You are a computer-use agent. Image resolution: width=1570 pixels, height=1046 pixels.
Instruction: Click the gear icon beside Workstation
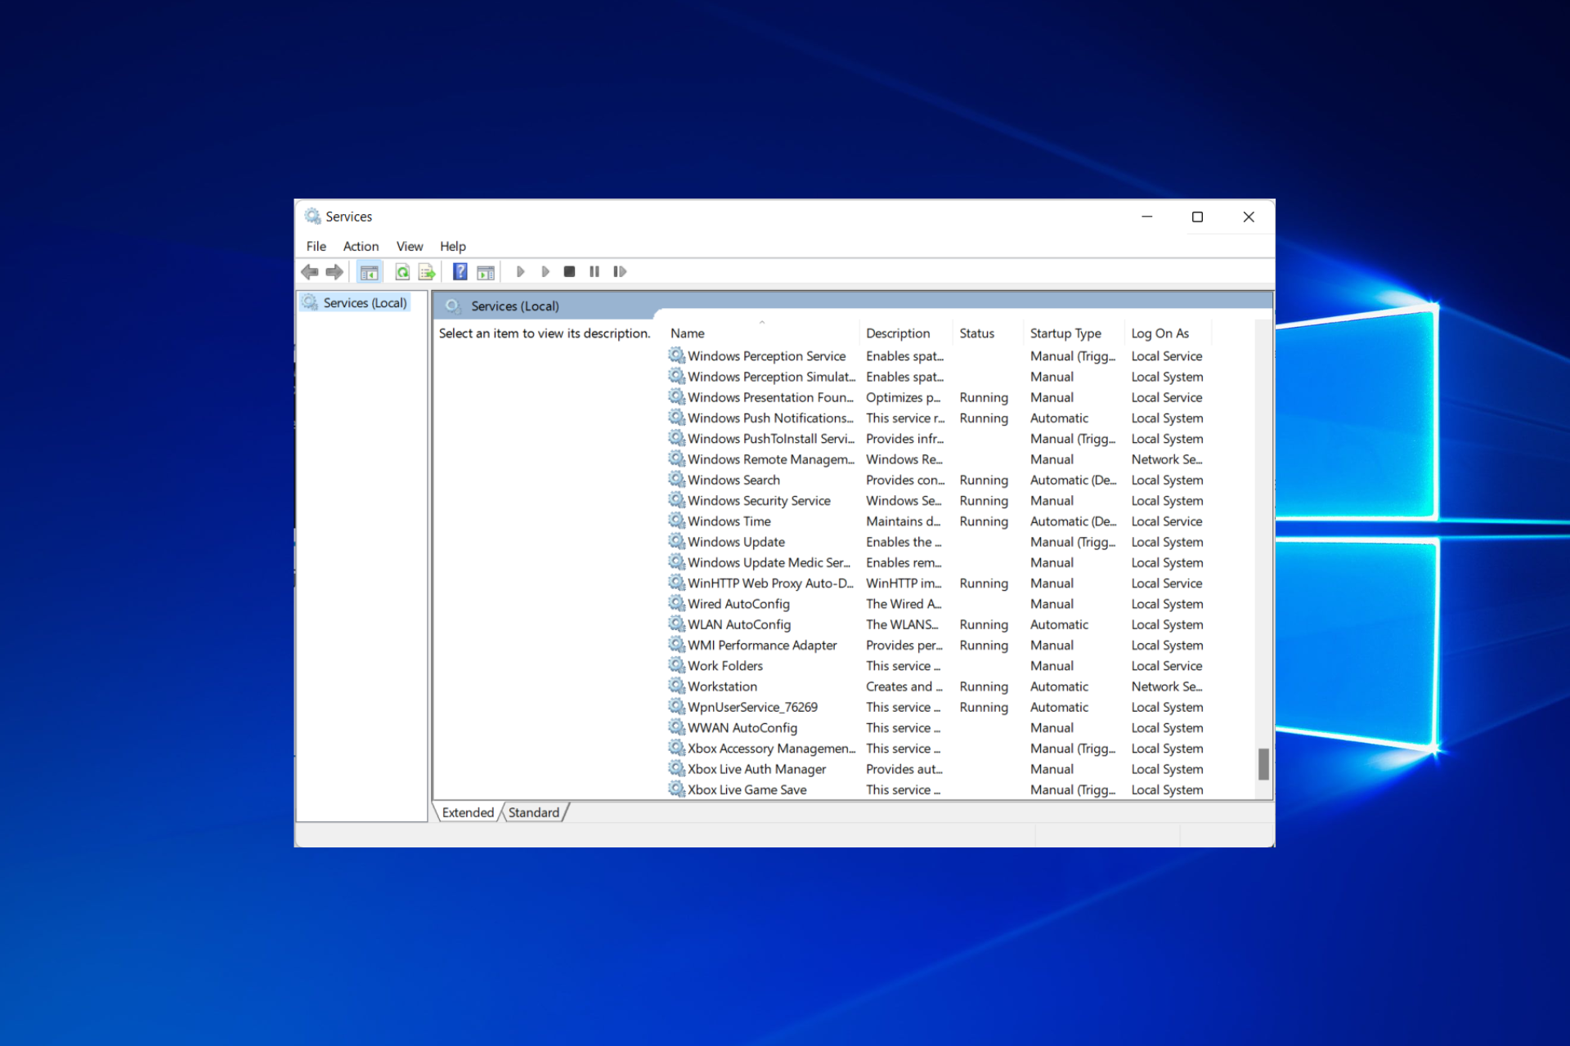coord(677,686)
